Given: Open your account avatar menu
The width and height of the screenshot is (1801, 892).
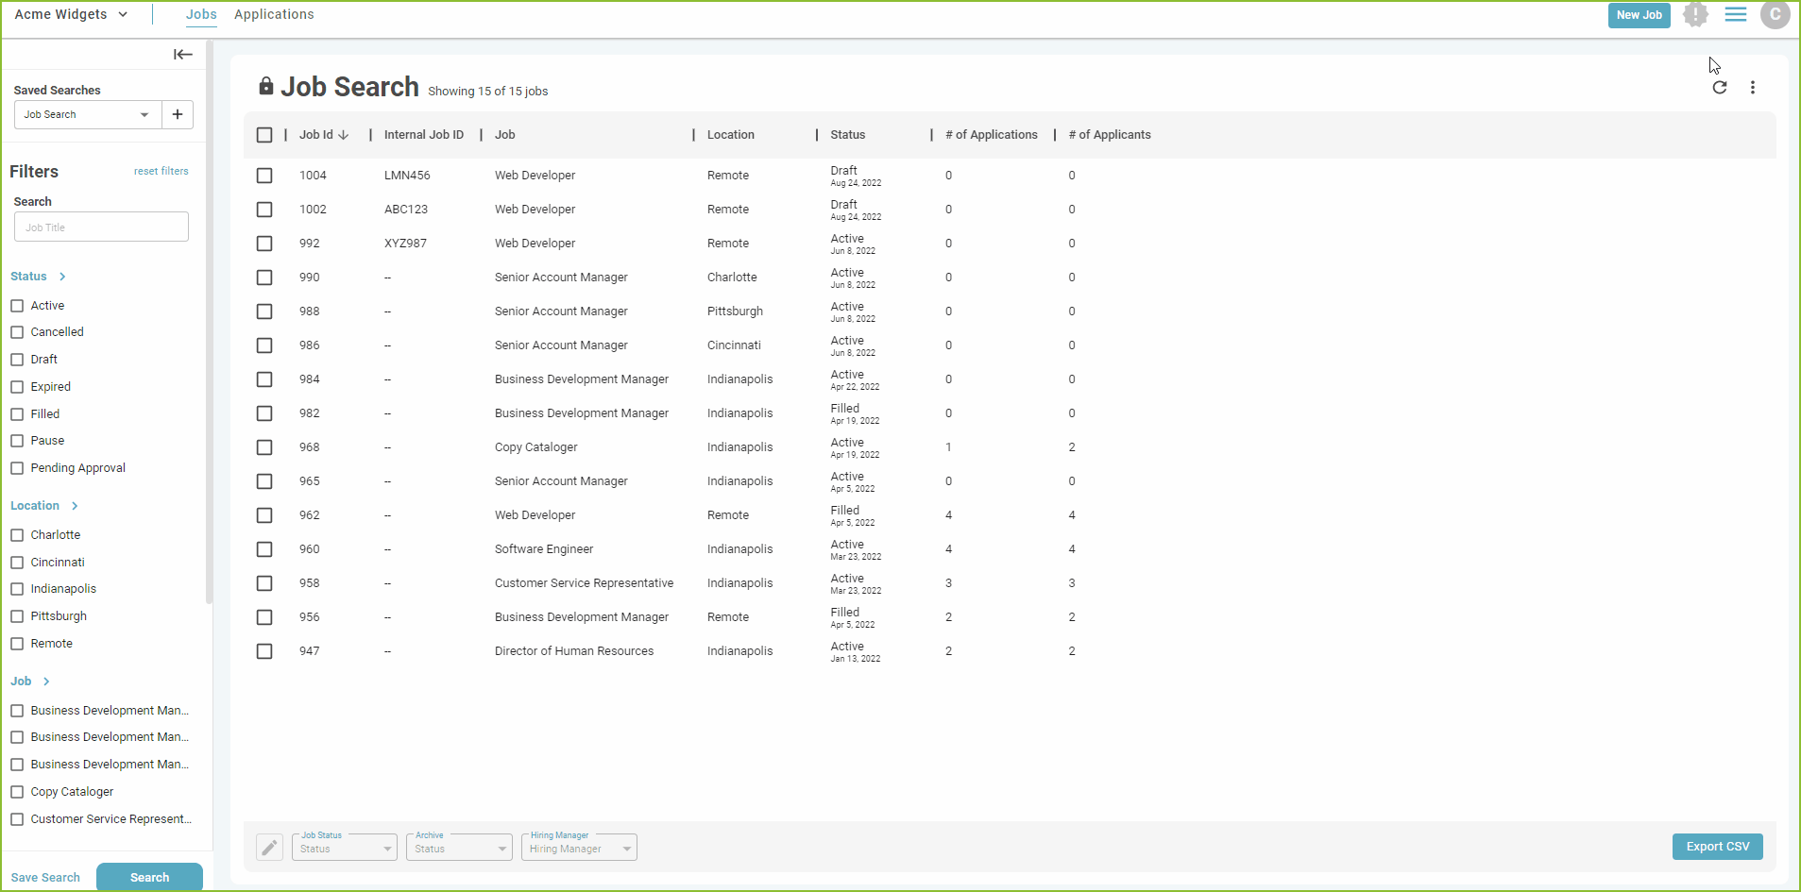Looking at the screenshot, I should click(x=1776, y=15).
